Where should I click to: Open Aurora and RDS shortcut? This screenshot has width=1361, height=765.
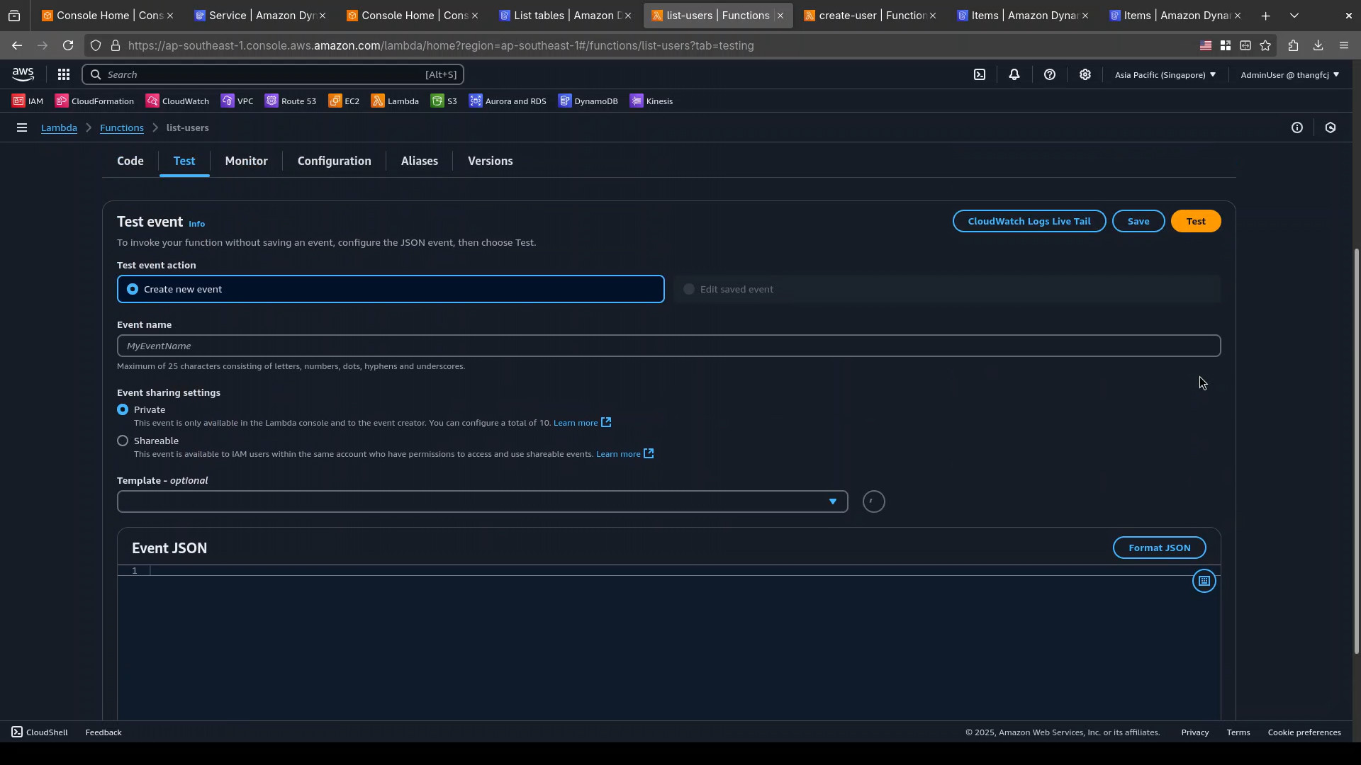508,101
